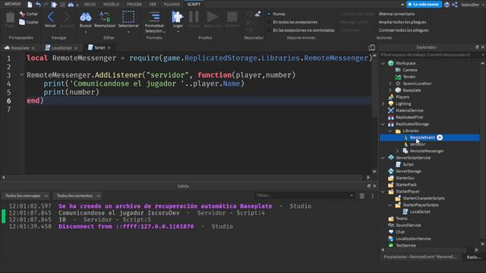Open the Todos los contextos dropdown
Image resolution: width=486 pixels, height=273 pixels.
click(x=77, y=196)
